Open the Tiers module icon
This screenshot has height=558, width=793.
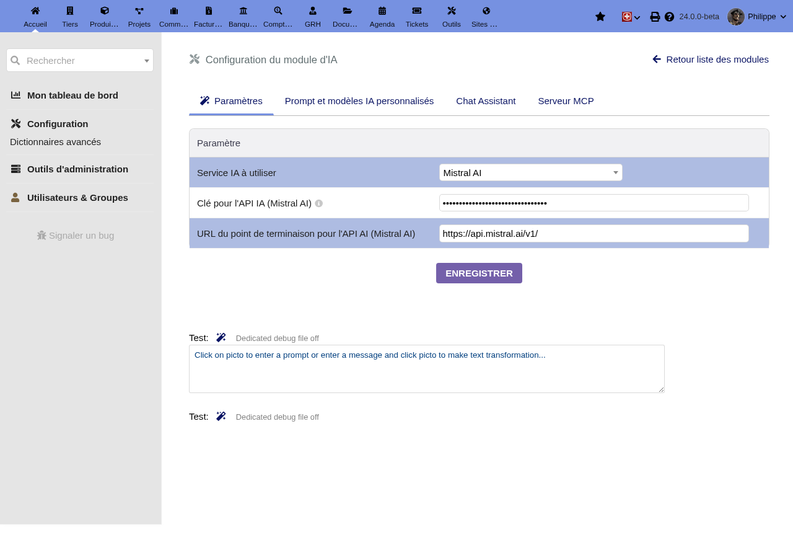(70, 11)
